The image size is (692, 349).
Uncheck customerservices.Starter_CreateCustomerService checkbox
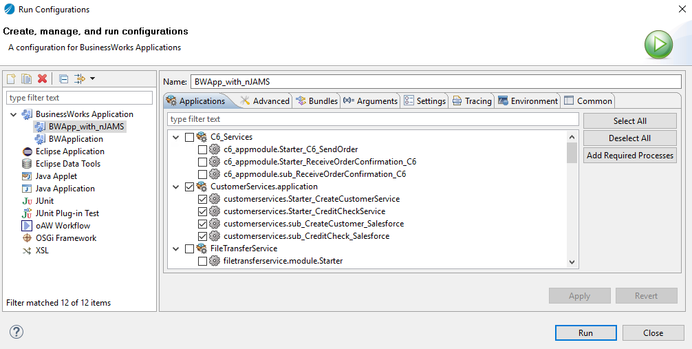(x=202, y=199)
